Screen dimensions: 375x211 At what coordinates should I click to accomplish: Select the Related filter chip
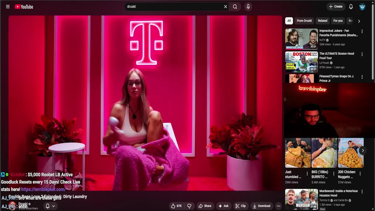click(x=323, y=21)
